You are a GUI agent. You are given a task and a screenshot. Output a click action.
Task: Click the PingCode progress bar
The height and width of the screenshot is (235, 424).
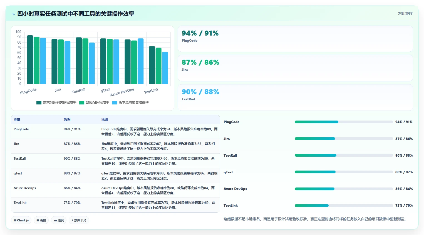[344, 122]
